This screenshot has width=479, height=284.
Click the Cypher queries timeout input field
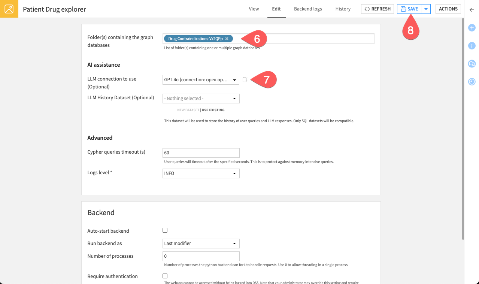pyautogui.click(x=201, y=152)
